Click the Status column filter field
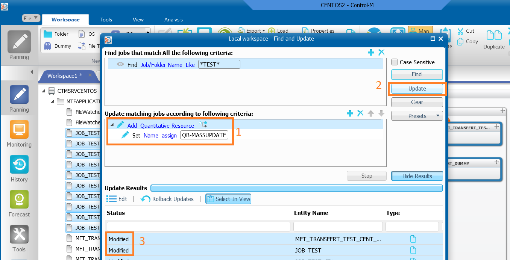The image size is (510, 260). tap(199, 226)
